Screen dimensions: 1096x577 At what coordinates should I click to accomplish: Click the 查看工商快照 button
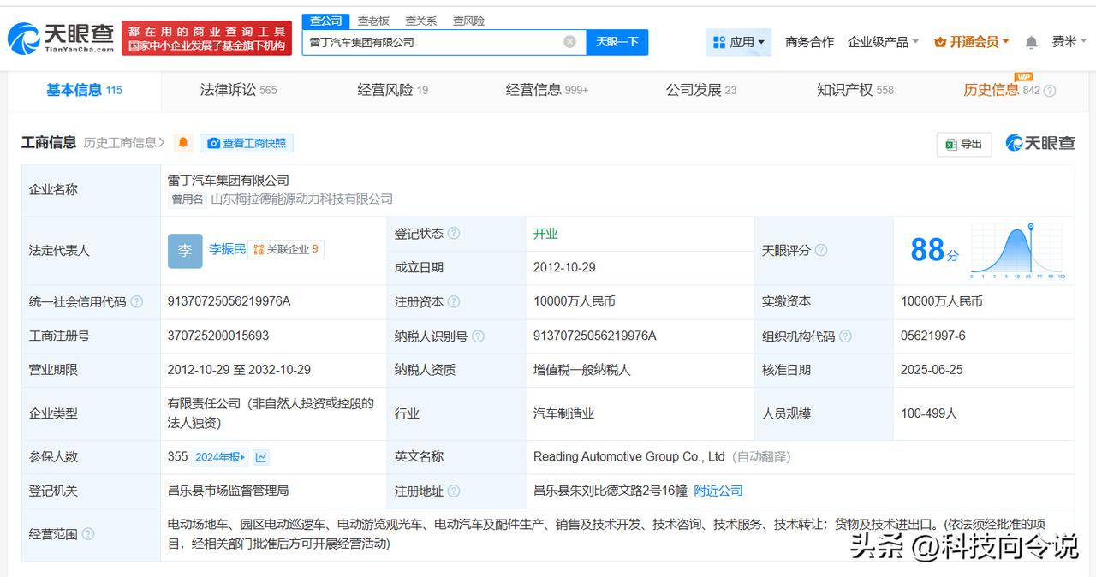pos(247,143)
